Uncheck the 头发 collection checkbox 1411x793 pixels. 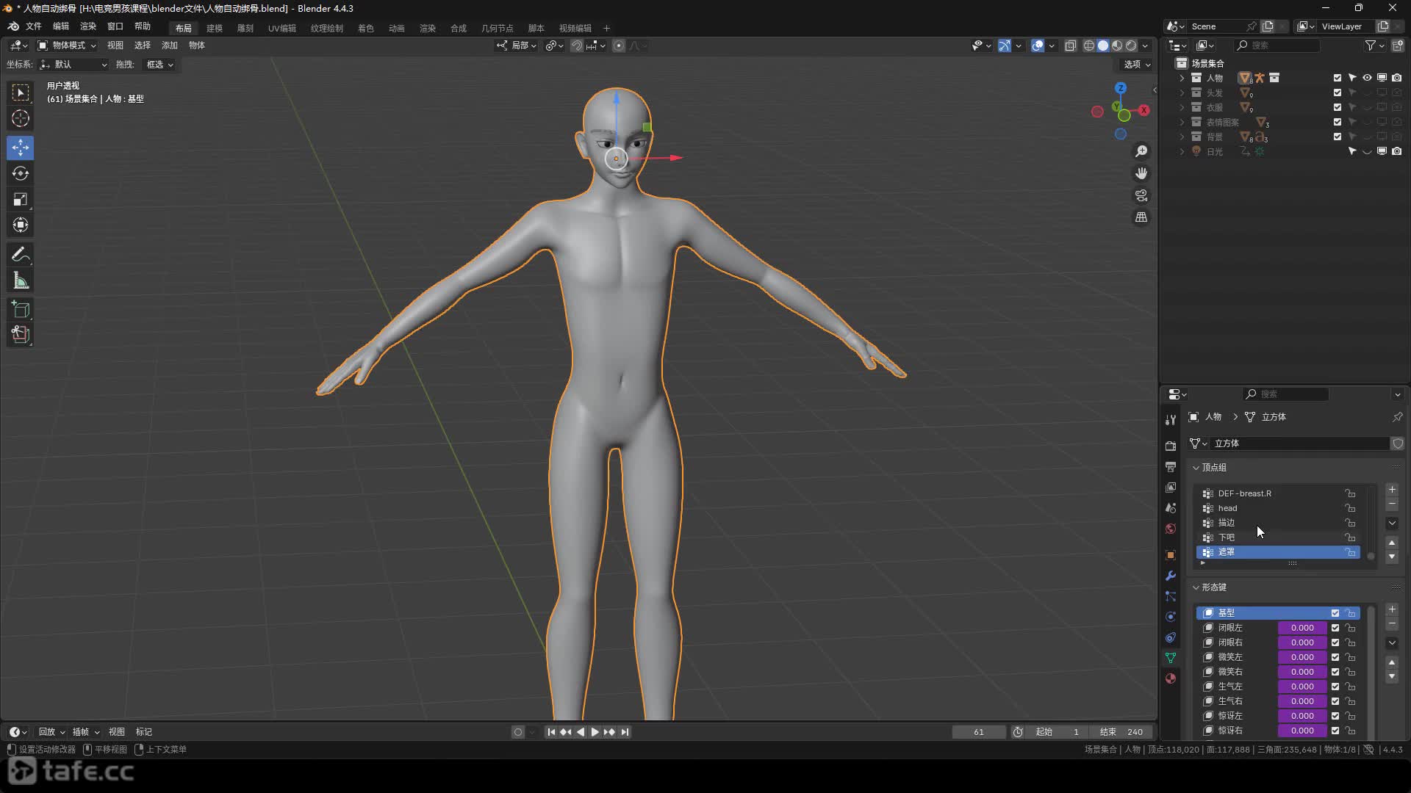coord(1338,93)
